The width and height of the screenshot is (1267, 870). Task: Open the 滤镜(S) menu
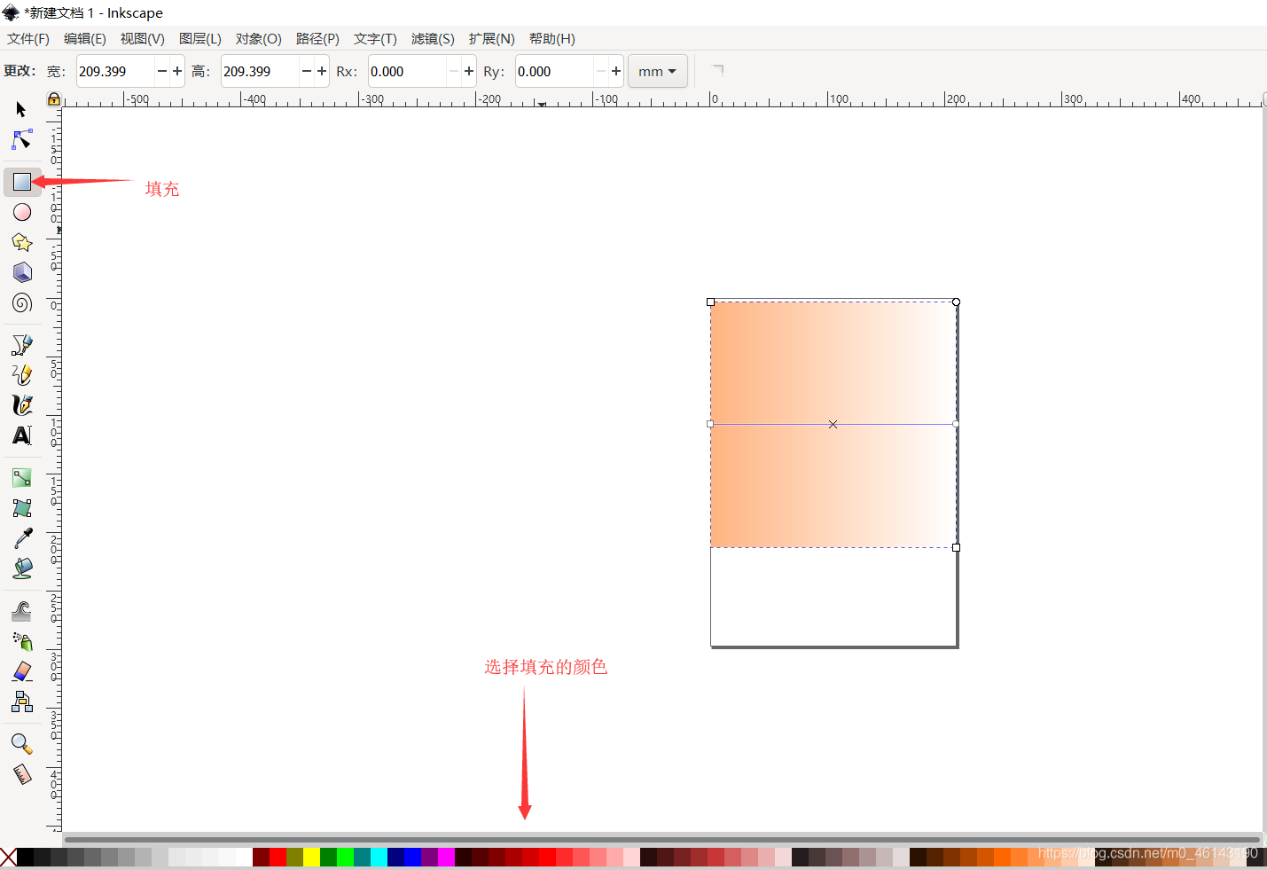click(433, 38)
